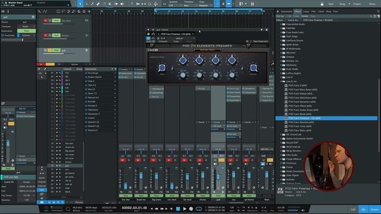Open the Start page button

331,4
